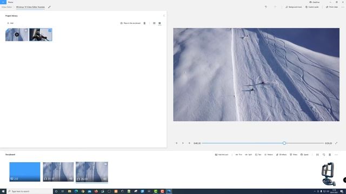Open the Split tool

tap(249, 155)
